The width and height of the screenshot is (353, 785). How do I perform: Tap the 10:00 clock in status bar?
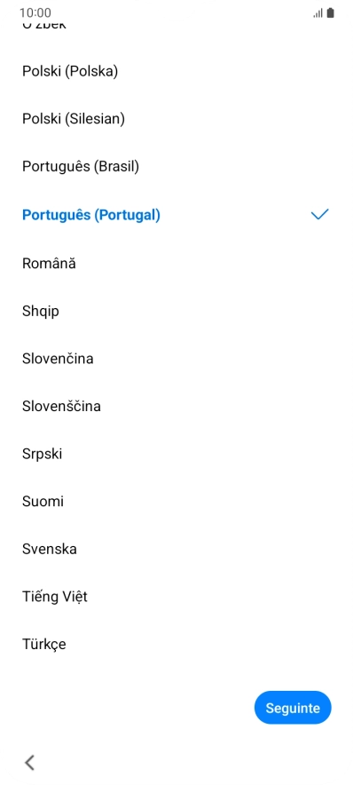[35, 13]
